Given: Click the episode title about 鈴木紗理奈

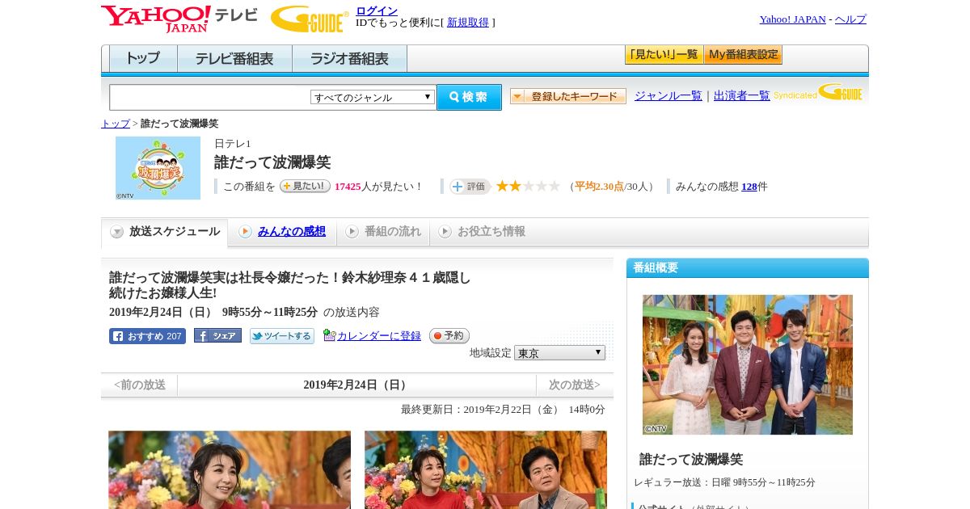Looking at the screenshot, I should point(290,285).
